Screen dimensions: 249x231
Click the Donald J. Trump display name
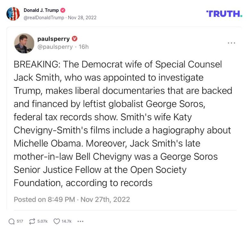click(41, 10)
